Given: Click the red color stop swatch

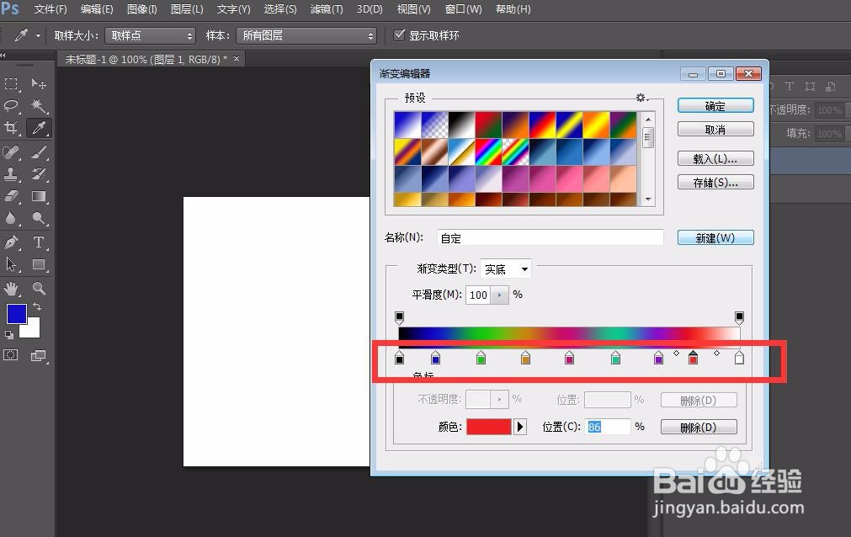Looking at the screenshot, I should tap(488, 427).
